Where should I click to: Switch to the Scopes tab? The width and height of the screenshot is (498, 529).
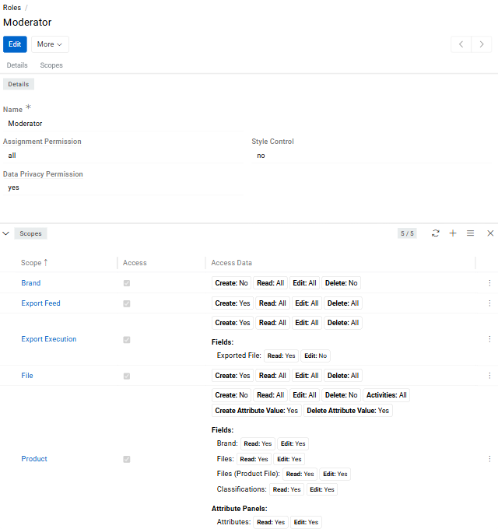[51, 65]
